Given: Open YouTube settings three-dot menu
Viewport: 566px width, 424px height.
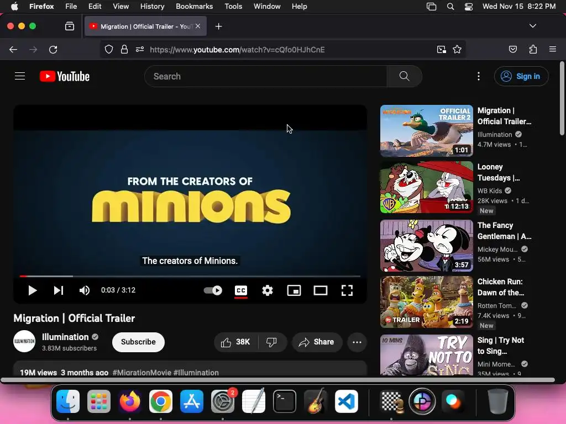Looking at the screenshot, I should [479, 76].
